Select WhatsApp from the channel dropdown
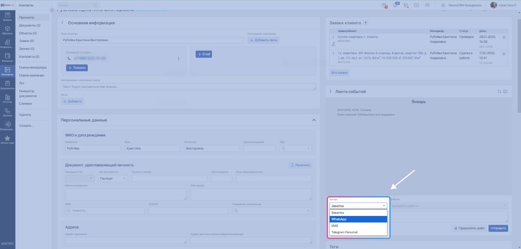Viewport: 521px width, 249px height. click(358, 219)
